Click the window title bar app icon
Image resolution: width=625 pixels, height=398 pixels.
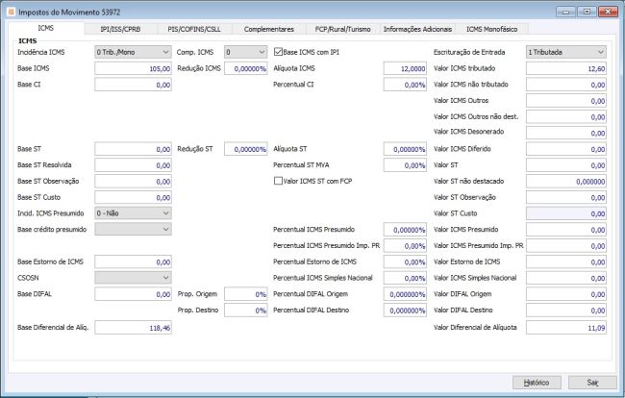click(11, 12)
